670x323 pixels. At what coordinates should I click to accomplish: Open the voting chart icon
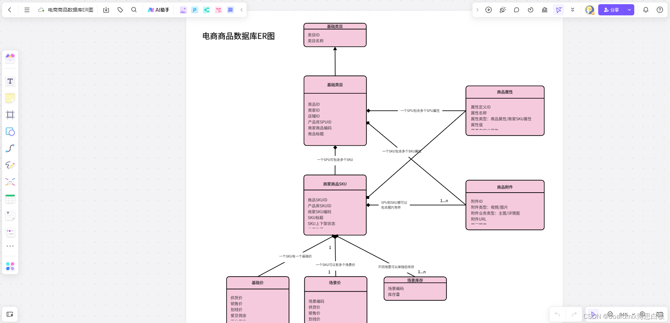[545, 10]
